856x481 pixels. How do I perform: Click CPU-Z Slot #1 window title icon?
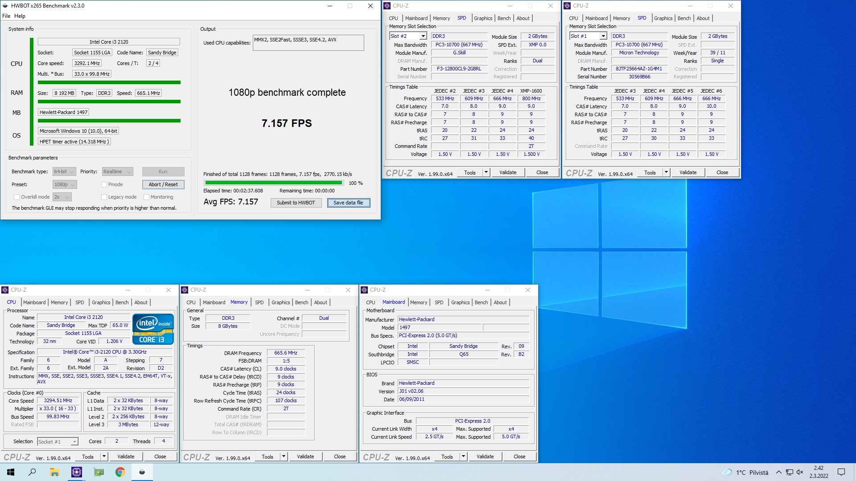point(567,6)
